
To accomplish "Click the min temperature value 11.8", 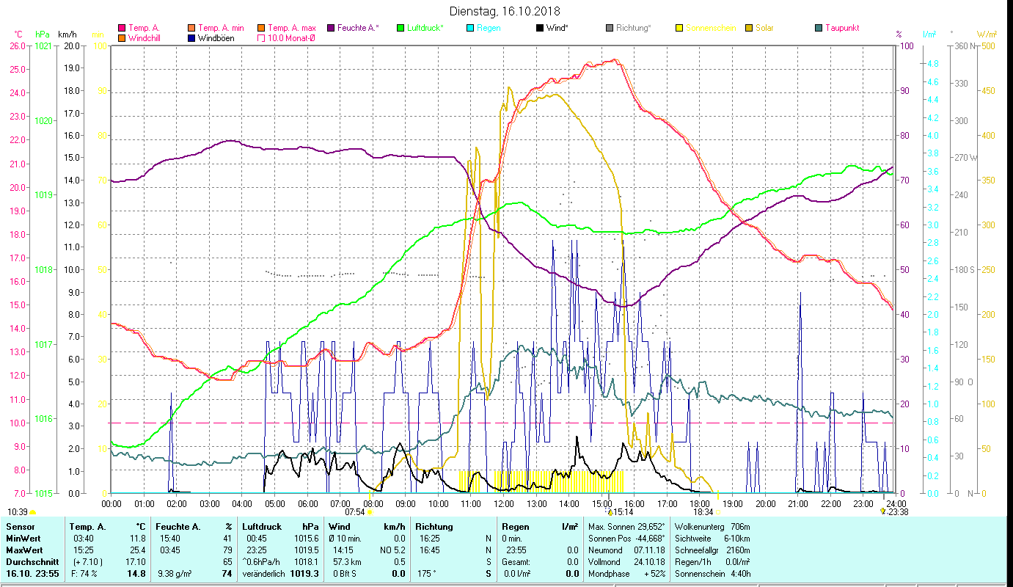I will tap(137, 538).
